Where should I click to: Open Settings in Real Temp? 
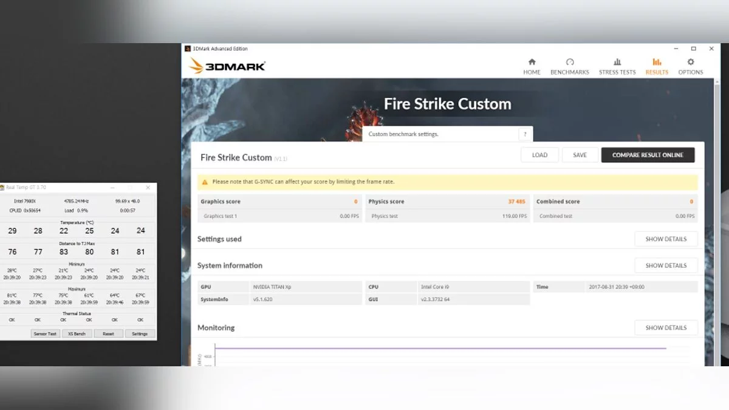coord(140,333)
